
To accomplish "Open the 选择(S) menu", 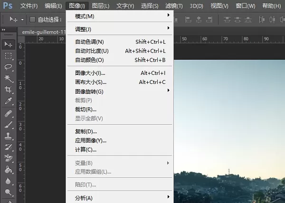I will pyautogui.click(x=150, y=6).
